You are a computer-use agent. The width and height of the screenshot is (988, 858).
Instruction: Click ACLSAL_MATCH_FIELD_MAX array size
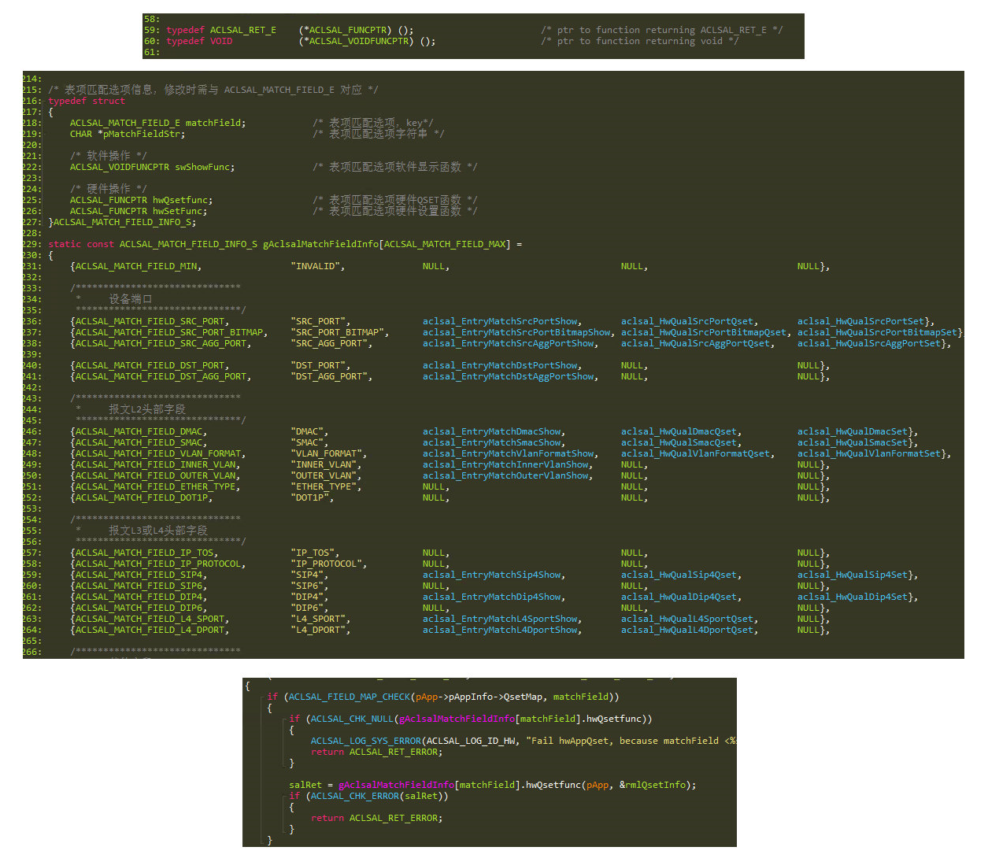point(445,244)
